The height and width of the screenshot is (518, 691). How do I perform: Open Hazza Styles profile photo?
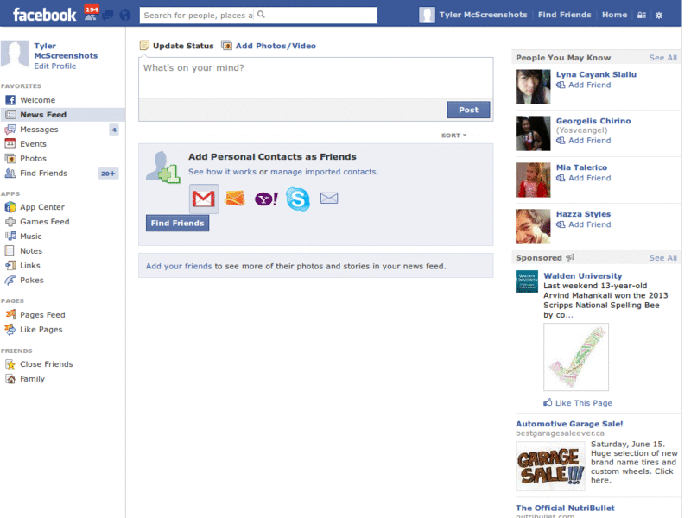(533, 226)
